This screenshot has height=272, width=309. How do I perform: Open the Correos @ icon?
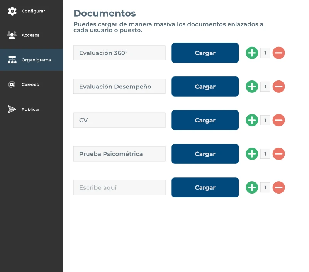click(x=12, y=84)
